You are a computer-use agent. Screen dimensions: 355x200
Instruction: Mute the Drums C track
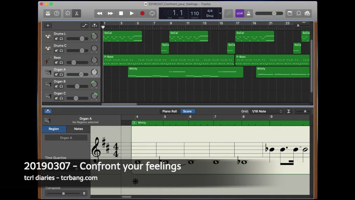coord(56,51)
